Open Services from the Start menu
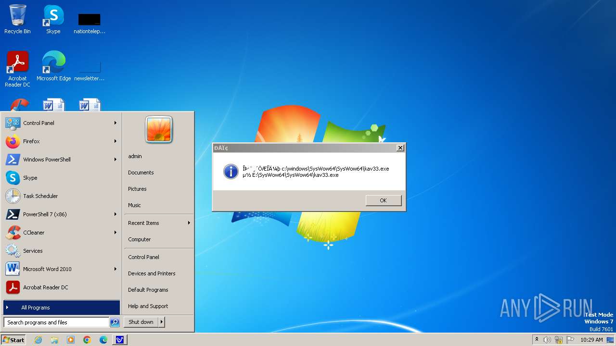The width and height of the screenshot is (616, 346). [x=62, y=251]
